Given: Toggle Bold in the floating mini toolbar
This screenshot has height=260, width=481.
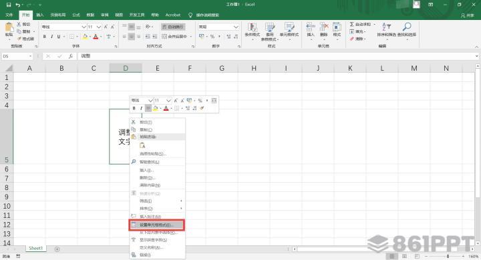Looking at the screenshot, I should point(134,108).
